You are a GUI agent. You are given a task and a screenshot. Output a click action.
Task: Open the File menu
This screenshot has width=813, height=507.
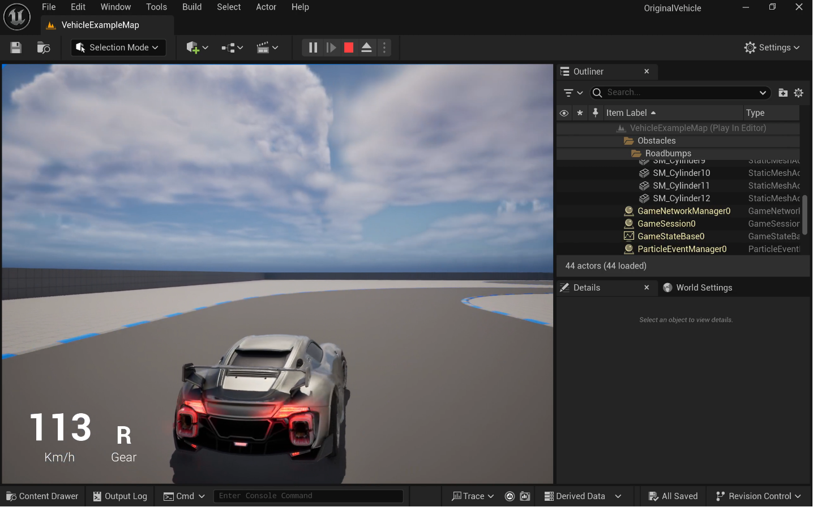click(49, 7)
